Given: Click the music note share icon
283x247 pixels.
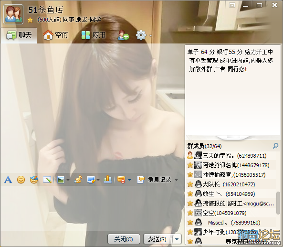Looking at the screenshot, I should (78, 180).
